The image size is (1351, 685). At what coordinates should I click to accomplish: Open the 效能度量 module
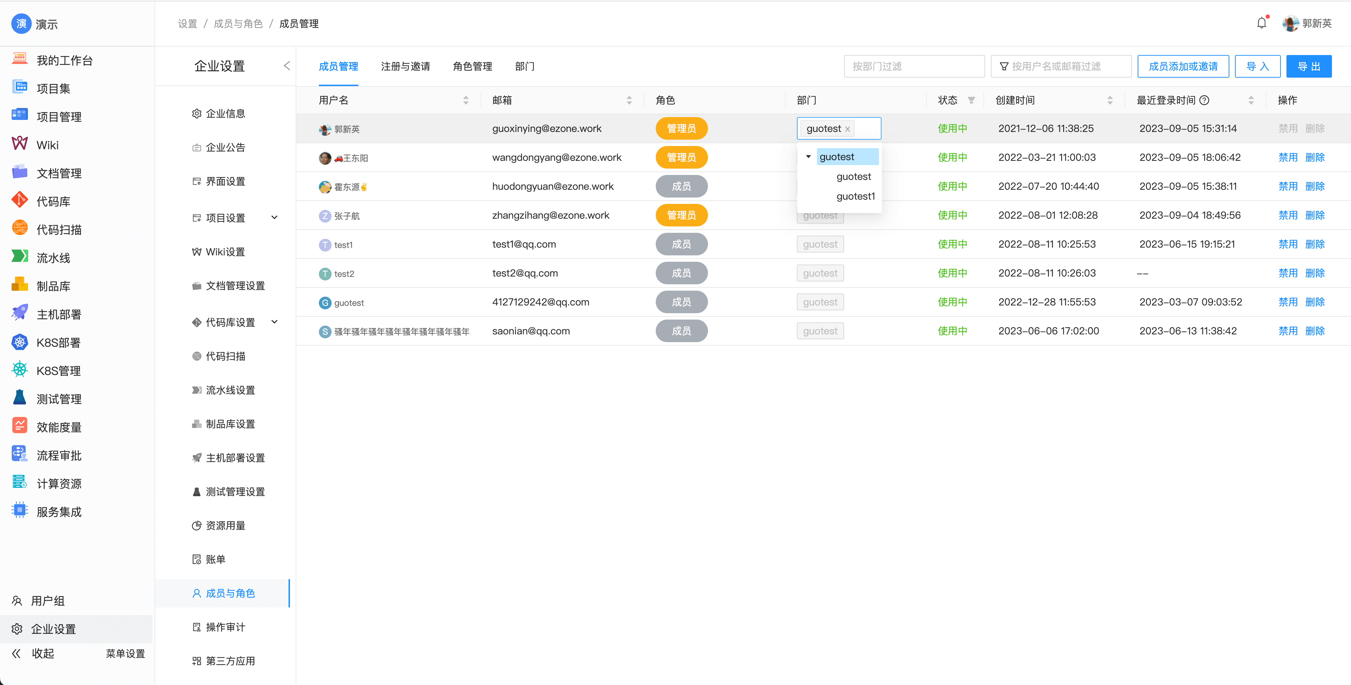(59, 426)
